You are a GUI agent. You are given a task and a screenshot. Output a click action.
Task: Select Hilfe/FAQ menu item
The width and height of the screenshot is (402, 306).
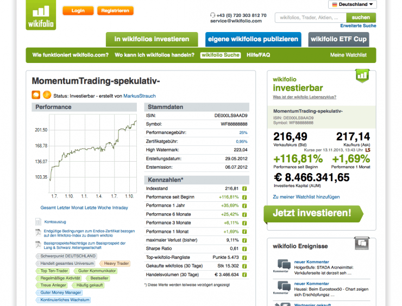point(259,55)
